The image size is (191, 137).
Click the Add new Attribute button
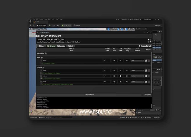click(89, 95)
